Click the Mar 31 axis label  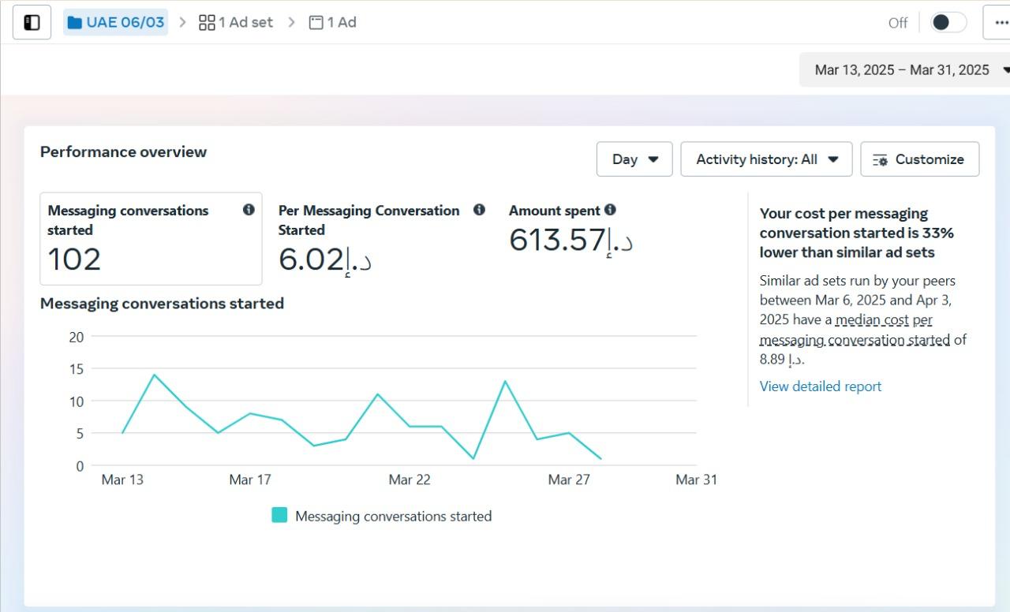click(696, 480)
